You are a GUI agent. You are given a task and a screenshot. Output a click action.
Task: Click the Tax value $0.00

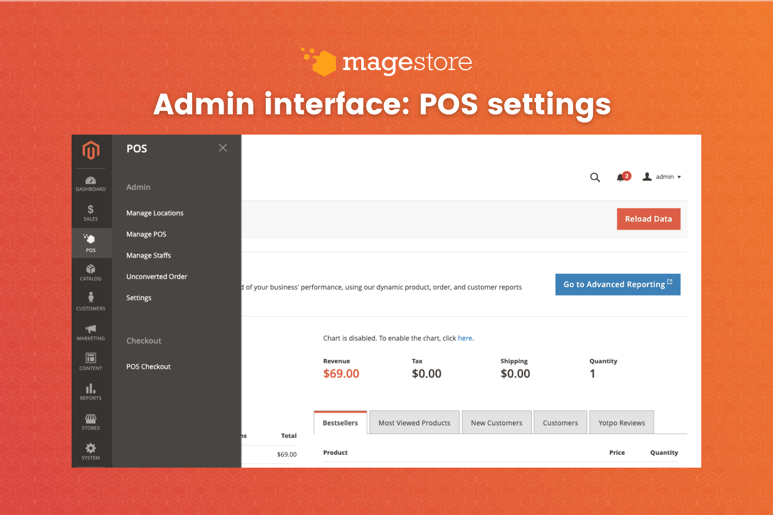pyautogui.click(x=427, y=374)
